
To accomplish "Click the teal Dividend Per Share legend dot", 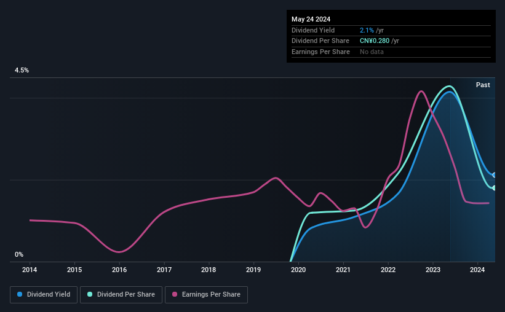I will pos(90,294).
